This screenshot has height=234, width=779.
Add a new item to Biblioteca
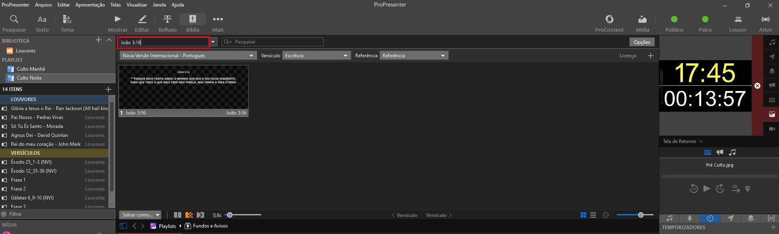[98, 40]
